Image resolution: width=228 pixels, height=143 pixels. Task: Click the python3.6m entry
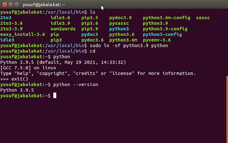click(x=123, y=40)
